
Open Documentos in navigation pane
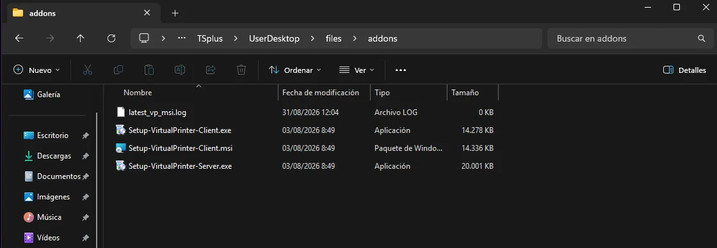pos(58,176)
